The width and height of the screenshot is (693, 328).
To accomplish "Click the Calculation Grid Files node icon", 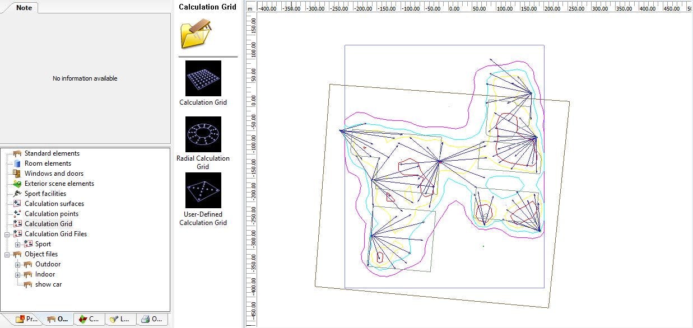I will coord(17,234).
